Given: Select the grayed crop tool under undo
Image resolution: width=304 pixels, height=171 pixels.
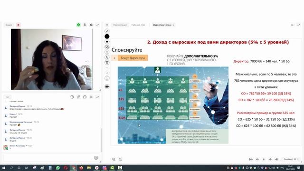Looking at the screenshot, I should pos(107,73).
